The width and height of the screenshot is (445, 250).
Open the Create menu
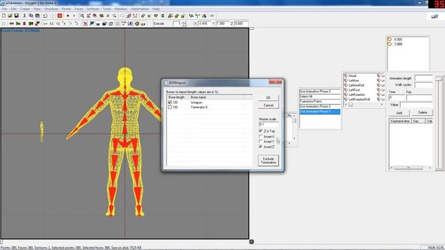click(x=25, y=9)
